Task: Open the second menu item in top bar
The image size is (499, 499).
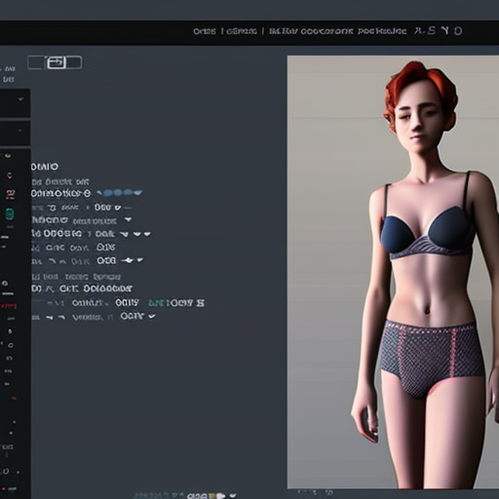Action: [242, 31]
